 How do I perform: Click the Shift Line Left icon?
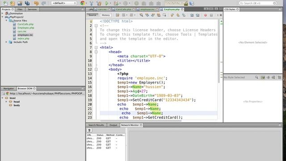(192, 15)
